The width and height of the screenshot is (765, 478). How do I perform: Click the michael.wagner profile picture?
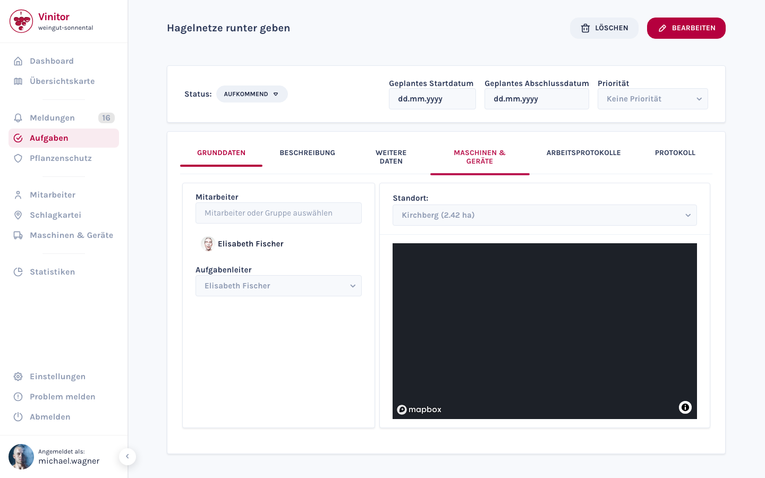[x=21, y=457]
